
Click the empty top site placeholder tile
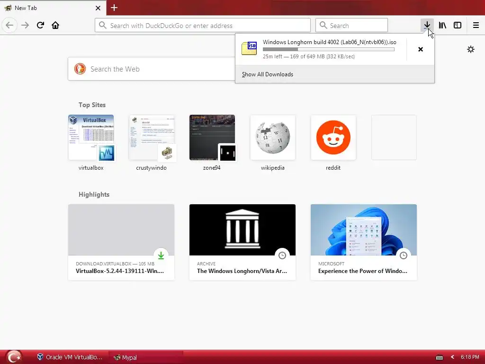tap(394, 137)
